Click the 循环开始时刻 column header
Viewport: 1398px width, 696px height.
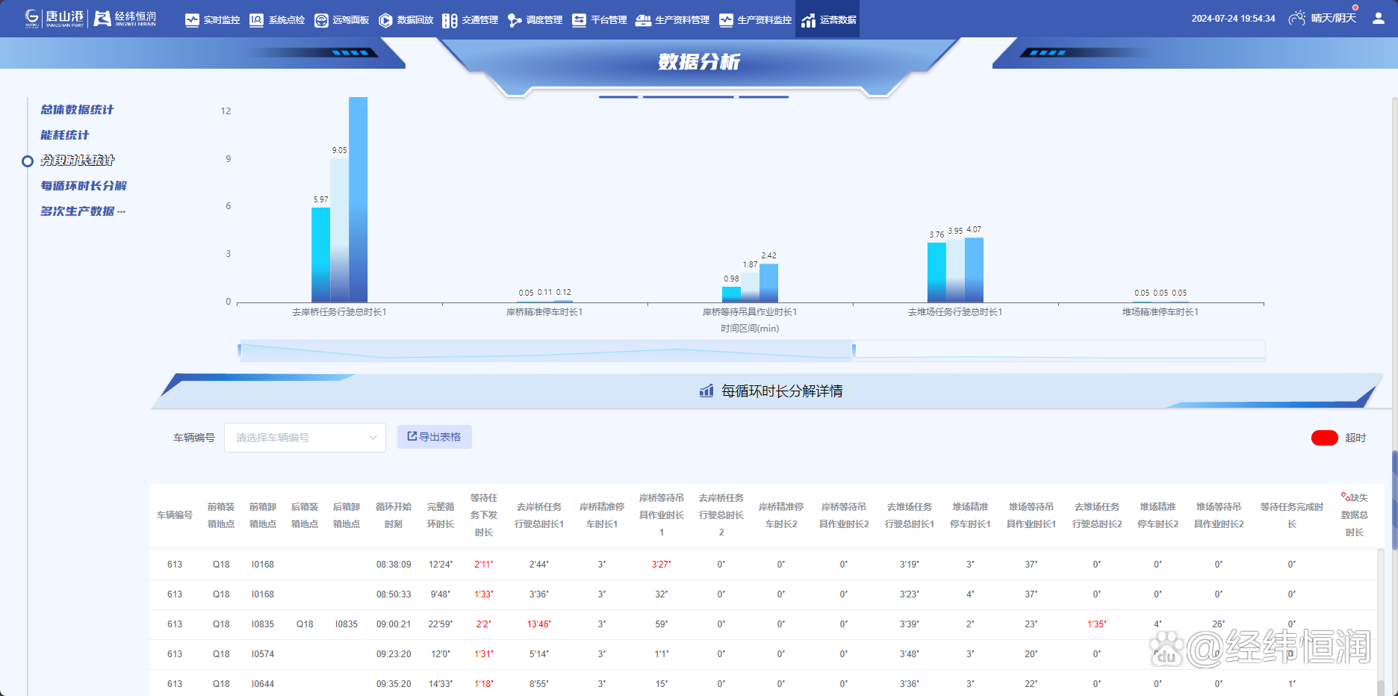pos(394,515)
